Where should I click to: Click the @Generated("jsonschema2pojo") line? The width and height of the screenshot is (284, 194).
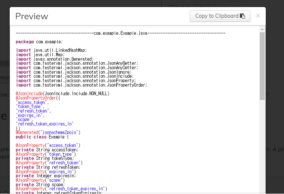coord(48,133)
